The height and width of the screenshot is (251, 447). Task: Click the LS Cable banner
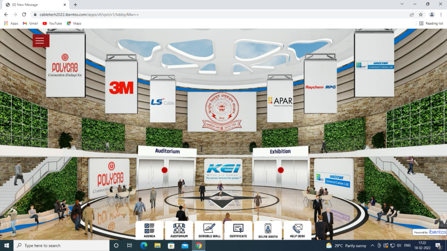pyautogui.click(x=163, y=102)
